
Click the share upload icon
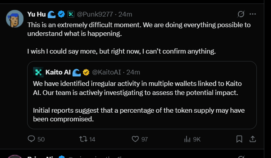(253, 139)
